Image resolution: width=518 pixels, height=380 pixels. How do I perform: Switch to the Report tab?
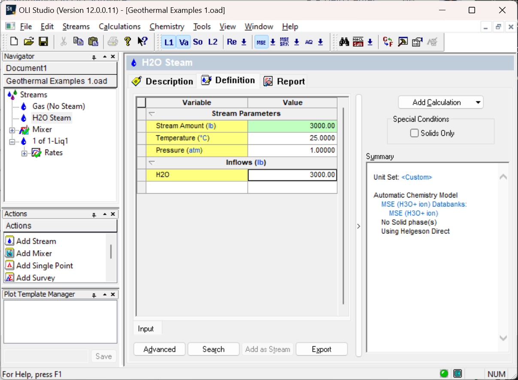tap(284, 81)
